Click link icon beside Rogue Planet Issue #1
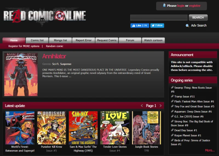 coord(172,135)
